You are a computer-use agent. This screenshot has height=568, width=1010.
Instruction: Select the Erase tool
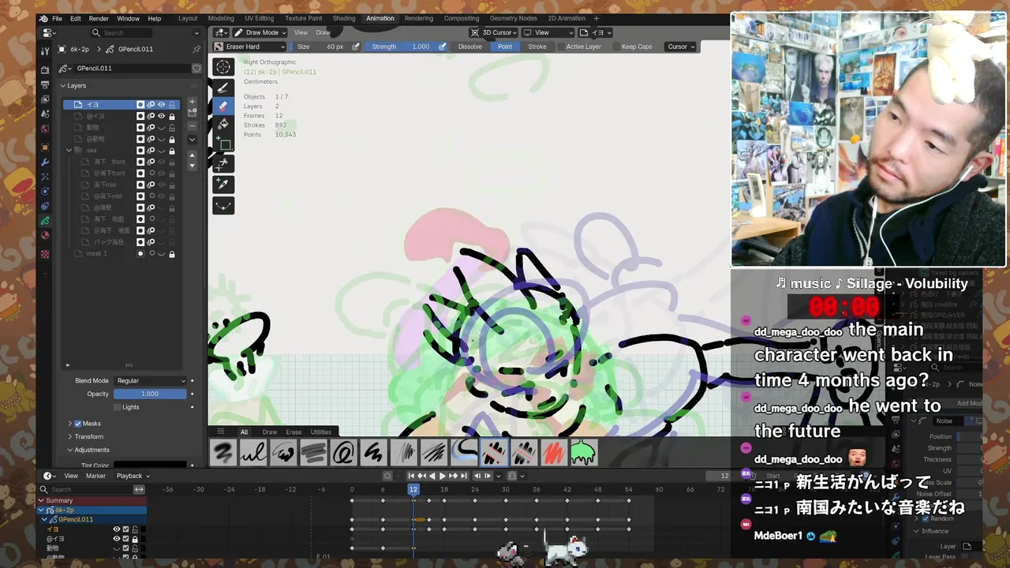pos(223,106)
